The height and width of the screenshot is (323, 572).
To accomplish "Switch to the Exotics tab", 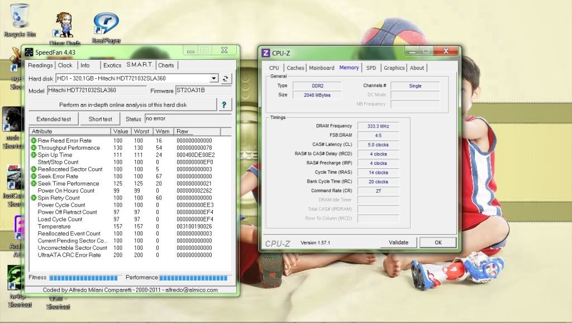I will [x=112, y=65].
